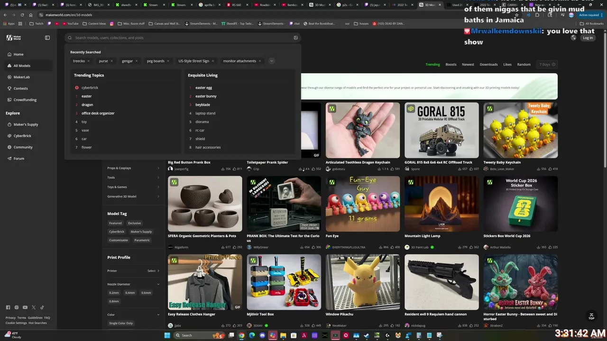Screen dimensions: 607x341
Task: Select 0.6mm nozzle diameter
Action: pos(146,293)
